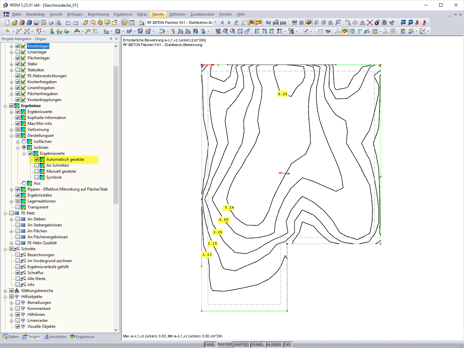Collapse the Hilfsobjekte tree node
Screen dimensions: 464x348
[x=5, y=297]
